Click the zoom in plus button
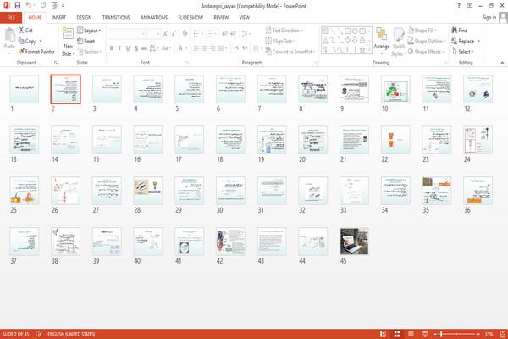This screenshot has height=339, width=508. pos(478,334)
